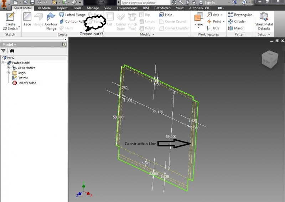Open Sheet Metal Defaults
Image resolution: width=285 pixels, height=202 pixels.
(264, 21)
